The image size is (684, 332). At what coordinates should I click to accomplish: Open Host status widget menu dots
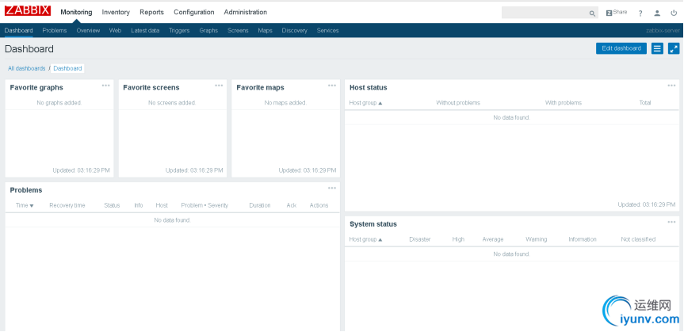671,86
